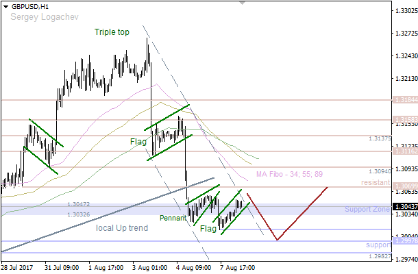Select the Triple top annotation

click(x=112, y=32)
